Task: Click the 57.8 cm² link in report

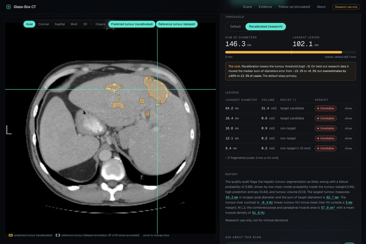Action: [x=328, y=208]
